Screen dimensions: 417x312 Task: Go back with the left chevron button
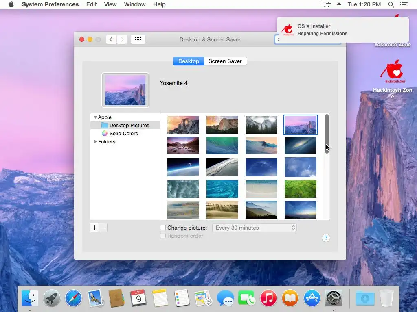click(111, 39)
